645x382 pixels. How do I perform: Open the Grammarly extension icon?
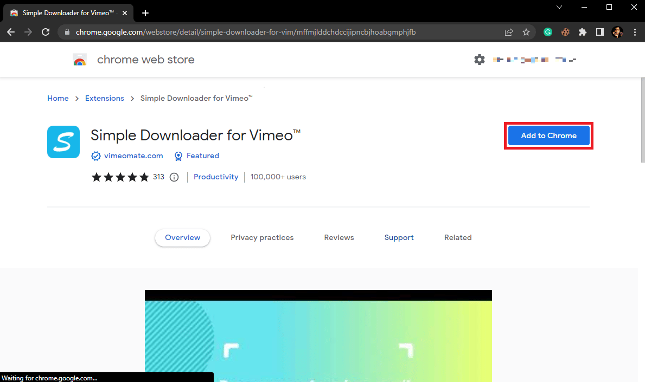click(x=547, y=32)
